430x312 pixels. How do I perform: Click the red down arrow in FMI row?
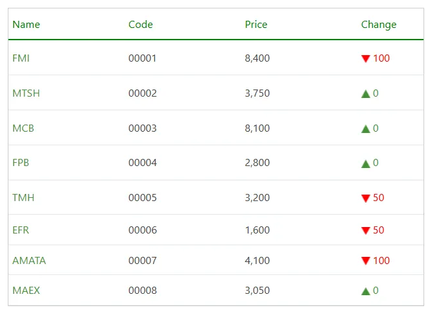tap(366, 59)
